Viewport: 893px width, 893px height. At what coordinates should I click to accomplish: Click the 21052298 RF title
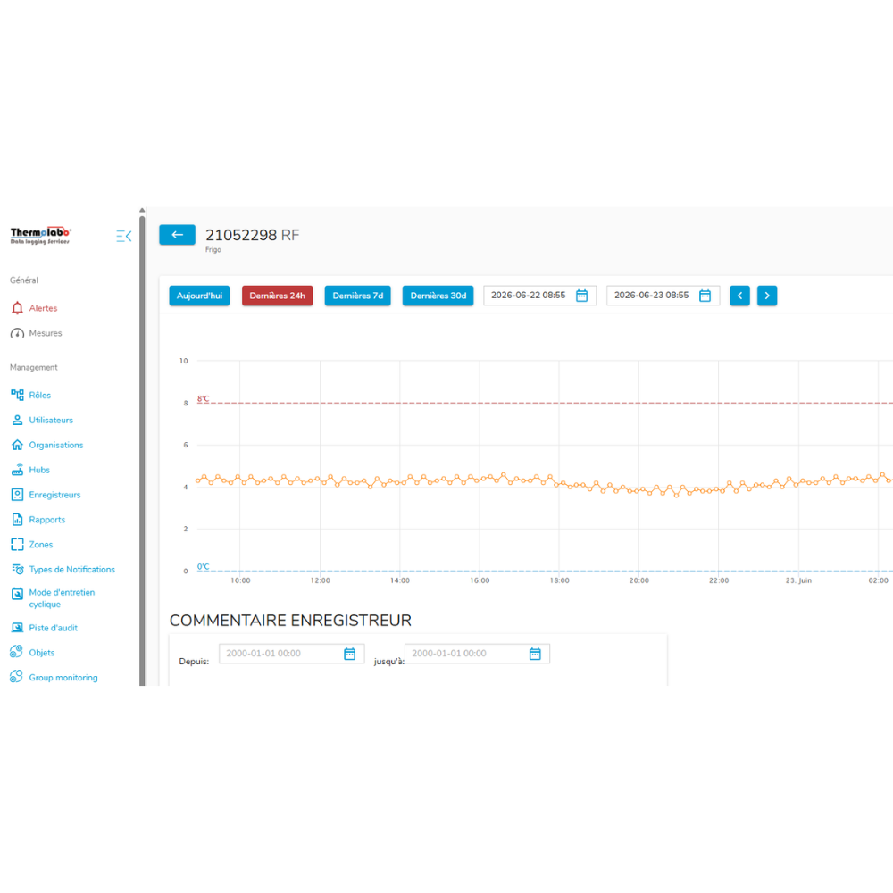click(253, 235)
